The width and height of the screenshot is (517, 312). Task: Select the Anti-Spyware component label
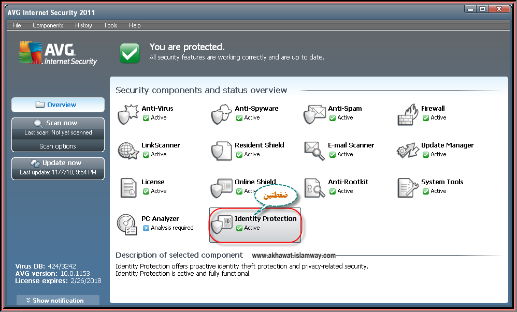(x=256, y=108)
